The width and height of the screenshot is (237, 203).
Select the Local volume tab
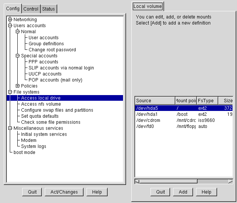[x=147, y=6]
